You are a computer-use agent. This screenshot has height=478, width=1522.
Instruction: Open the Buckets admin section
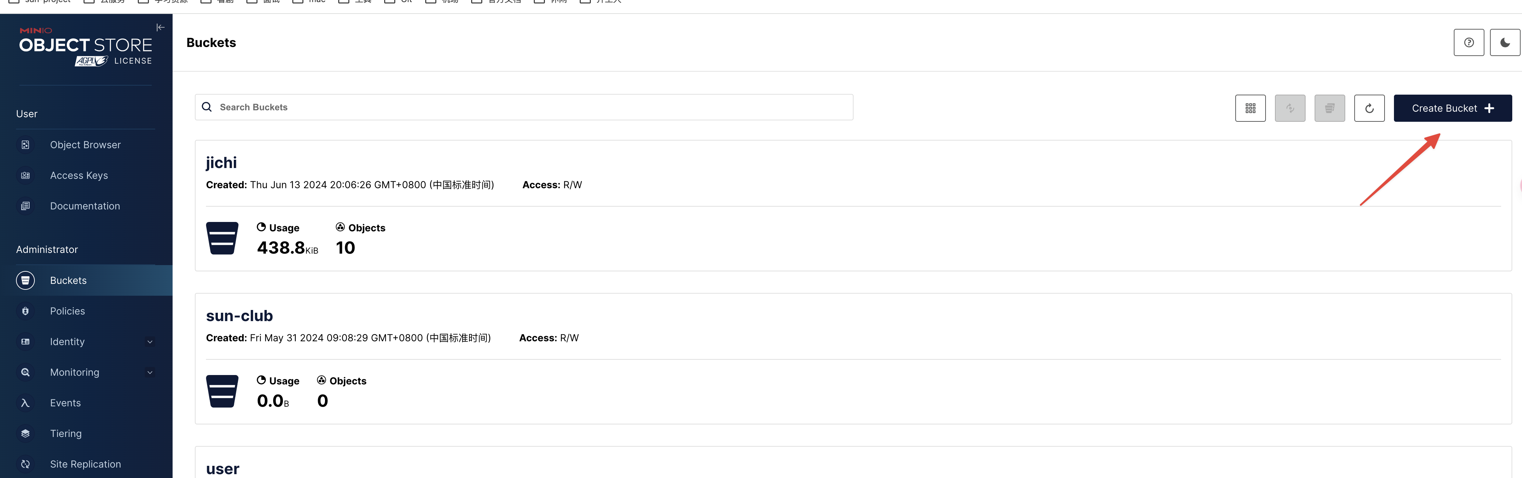click(x=68, y=280)
